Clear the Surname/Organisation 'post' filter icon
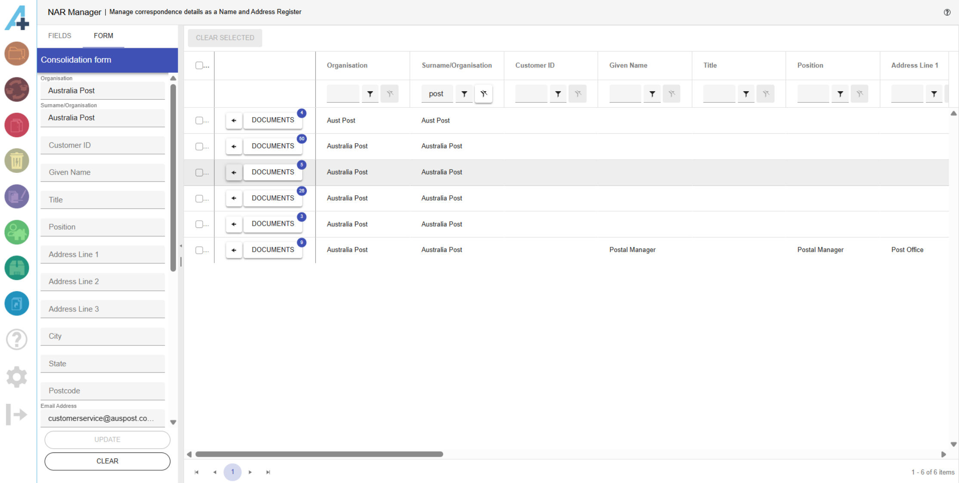Image resolution: width=959 pixels, height=483 pixels. tap(484, 94)
